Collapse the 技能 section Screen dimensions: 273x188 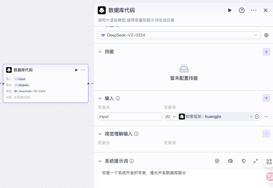(x=100, y=52)
